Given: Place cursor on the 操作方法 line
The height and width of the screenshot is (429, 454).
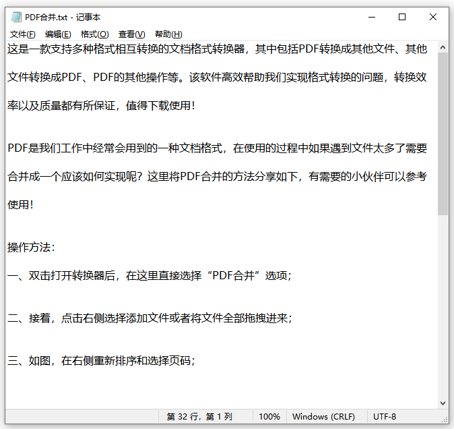Looking at the screenshot, I should click(31, 248).
